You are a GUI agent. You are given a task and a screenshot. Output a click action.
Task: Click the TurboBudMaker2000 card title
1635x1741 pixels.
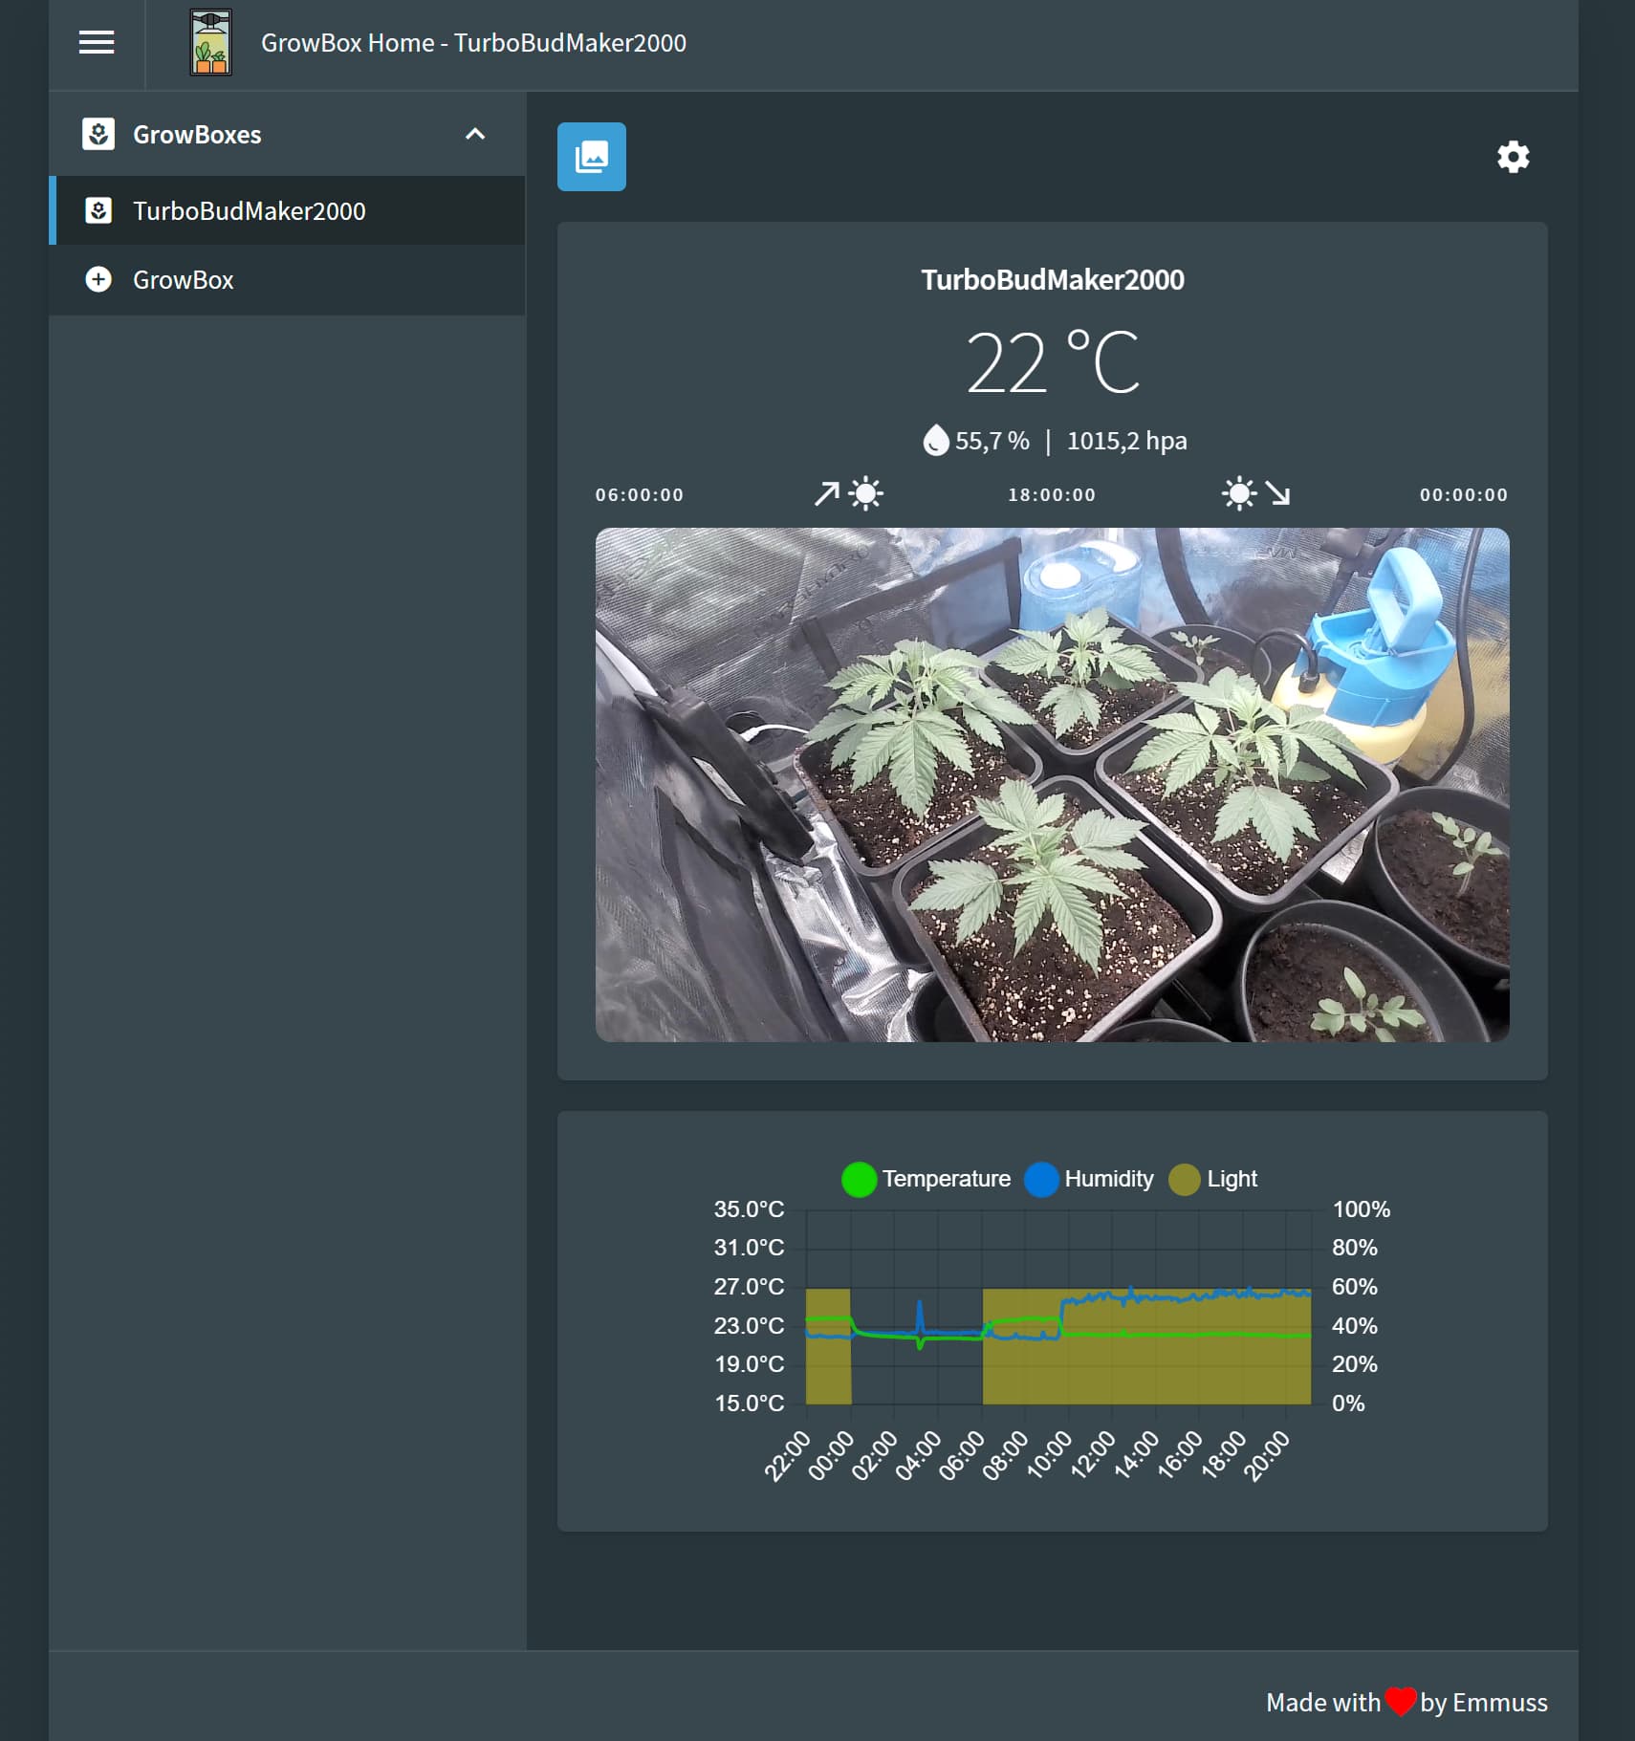click(1052, 279)
